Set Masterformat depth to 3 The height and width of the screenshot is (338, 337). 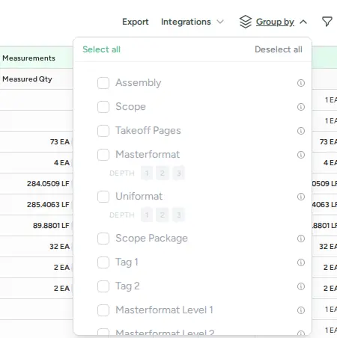point(179,173)
